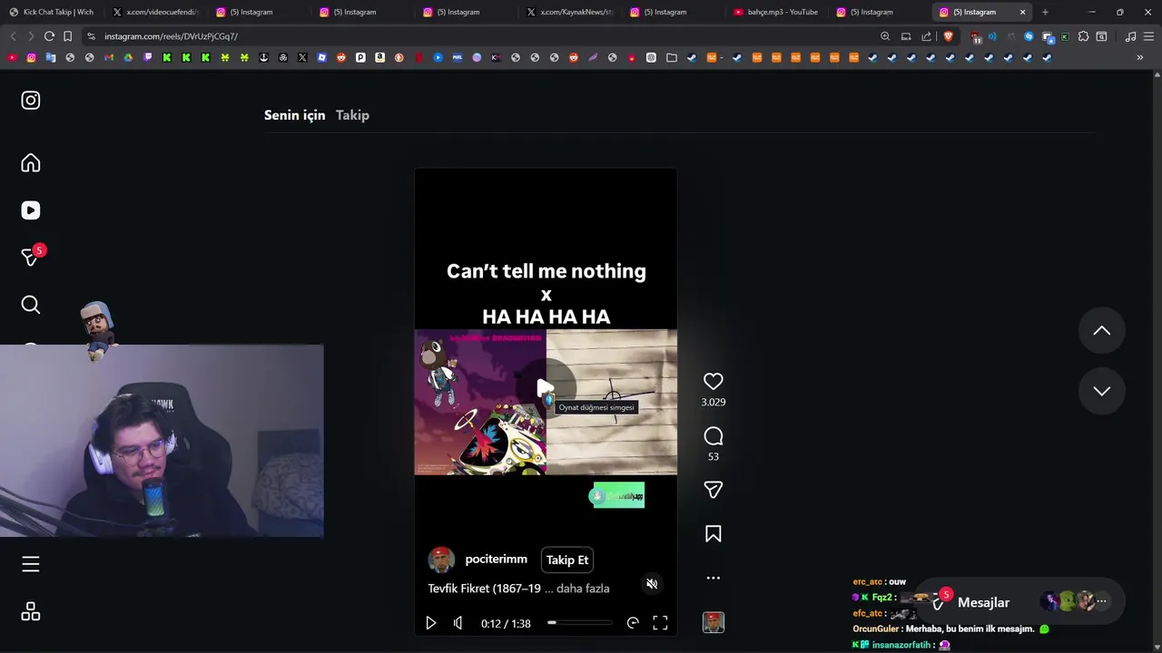The height and width of the screenshot is (653, 1162).
Task: Unmute the reel using the speaker icon on video
Action: click(x=652, y=583)
